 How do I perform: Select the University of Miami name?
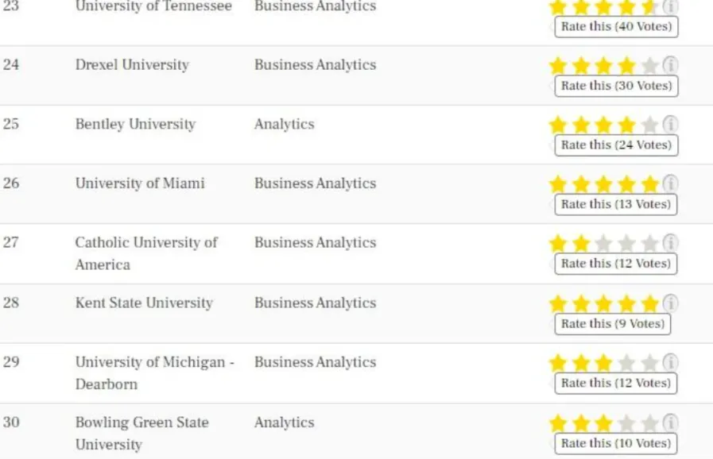click(140, 183)
